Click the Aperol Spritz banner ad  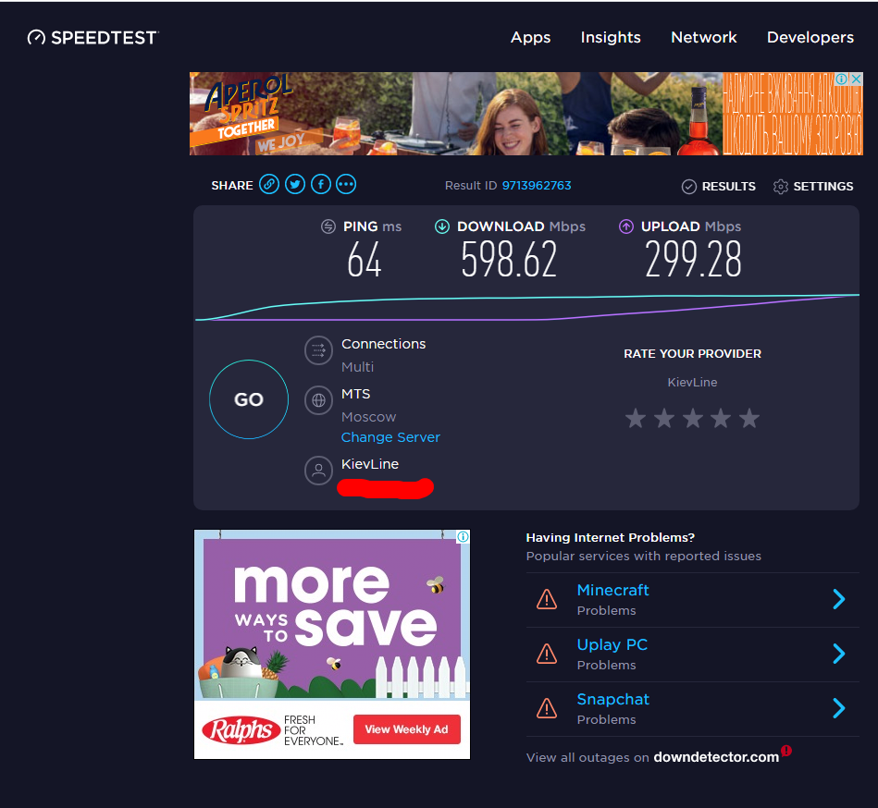[526, 114]
